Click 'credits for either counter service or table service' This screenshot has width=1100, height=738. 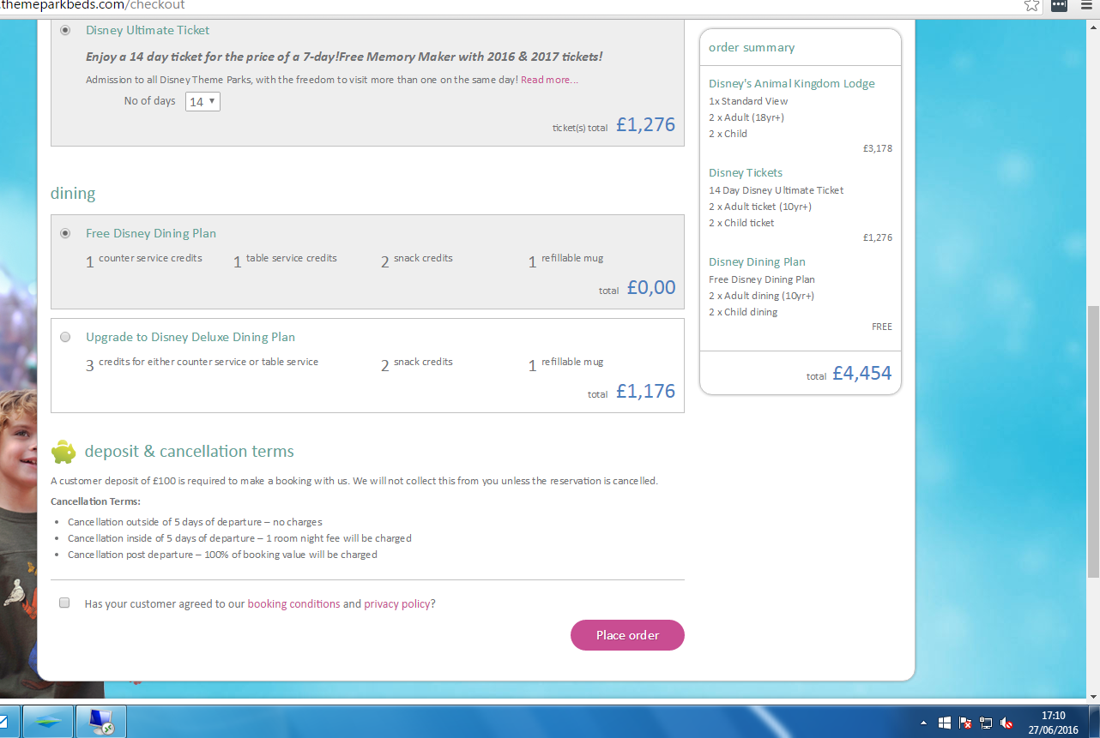tap(209, 362)
